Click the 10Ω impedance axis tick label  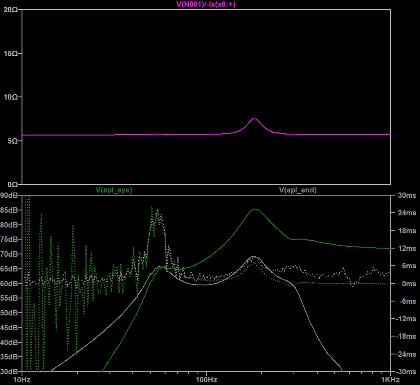pos(9,97)
